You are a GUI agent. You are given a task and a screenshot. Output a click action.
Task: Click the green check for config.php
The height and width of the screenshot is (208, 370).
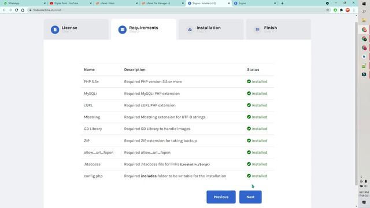point(249,176)
